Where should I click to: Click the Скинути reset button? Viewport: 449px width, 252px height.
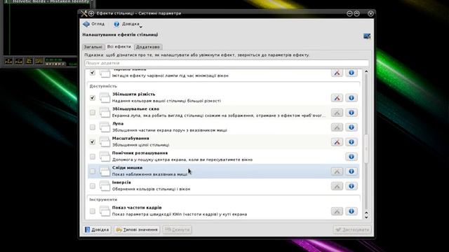point(177,230)
